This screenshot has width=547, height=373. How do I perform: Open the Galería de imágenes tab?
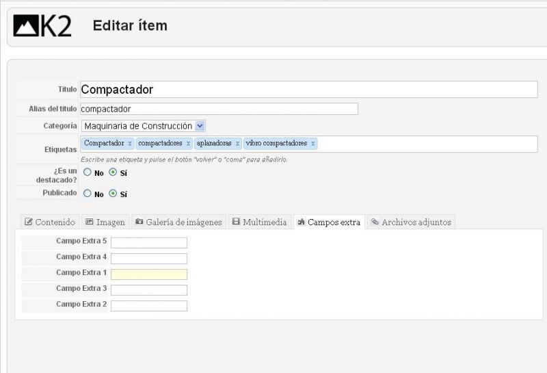(179, 222)
